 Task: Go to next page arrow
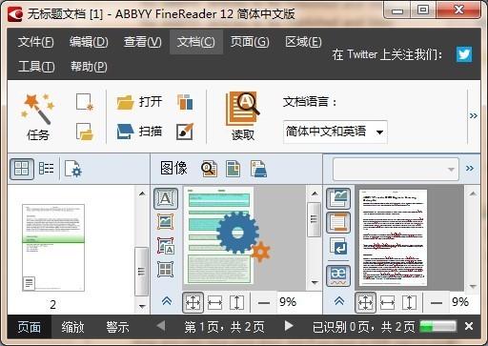pos(289,326)
